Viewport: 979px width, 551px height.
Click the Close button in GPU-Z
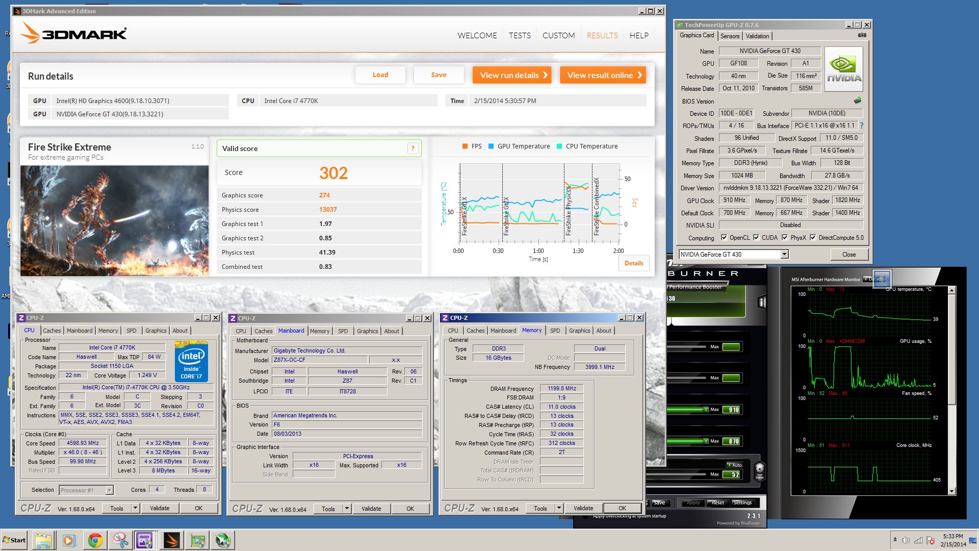click(849, 254)
